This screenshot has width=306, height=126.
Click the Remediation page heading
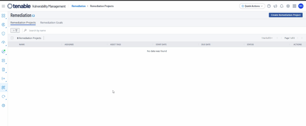click(x=21, y=15)
